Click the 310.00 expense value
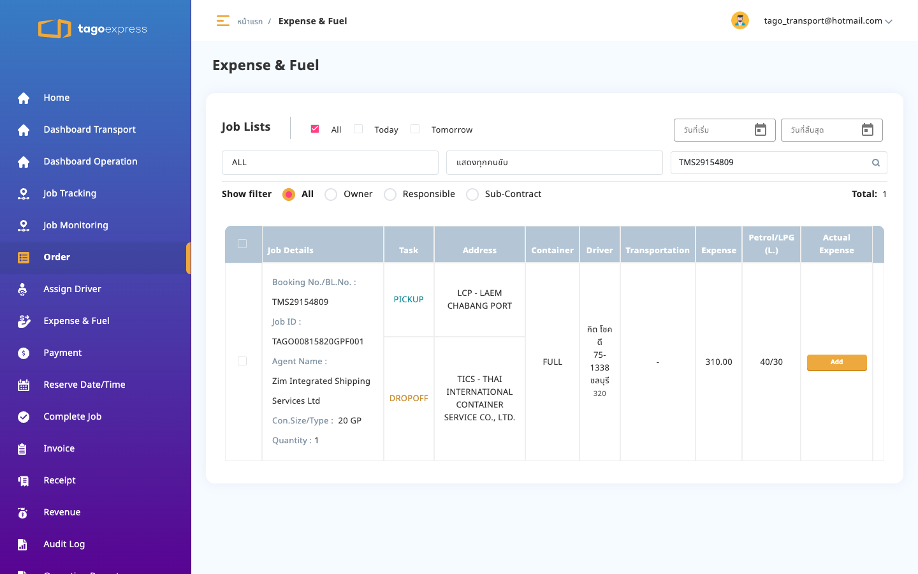Image resolution: width=918 pixels, height=574 pixels. pyautogui.click(x=718, y=362)
